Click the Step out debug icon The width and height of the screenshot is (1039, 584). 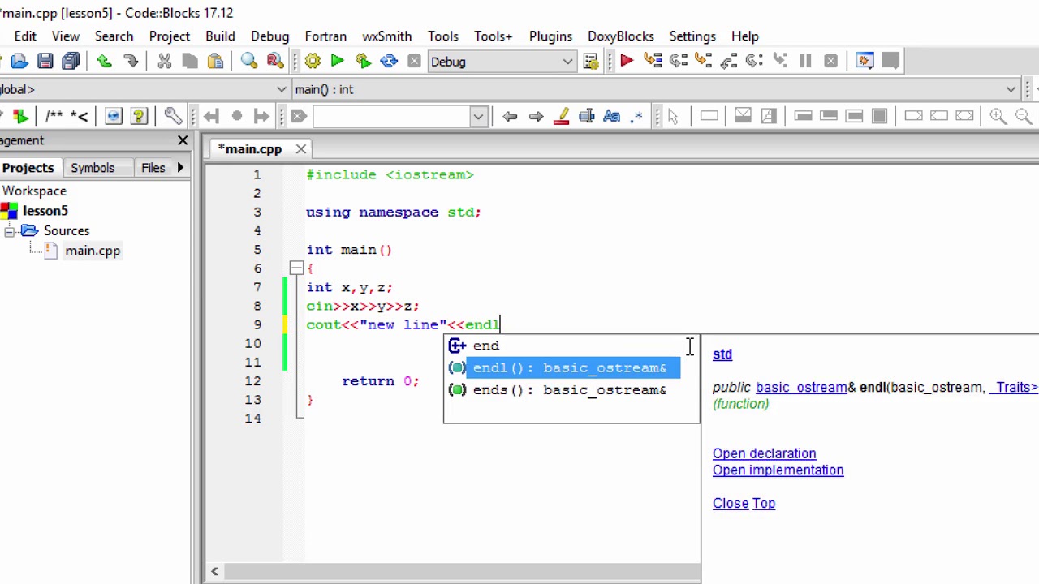(x=729, y=61)
